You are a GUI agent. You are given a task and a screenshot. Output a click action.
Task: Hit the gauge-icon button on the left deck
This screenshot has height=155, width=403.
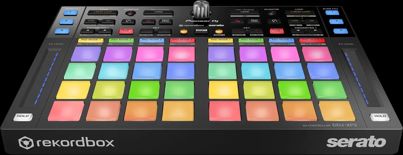(128, 22)
